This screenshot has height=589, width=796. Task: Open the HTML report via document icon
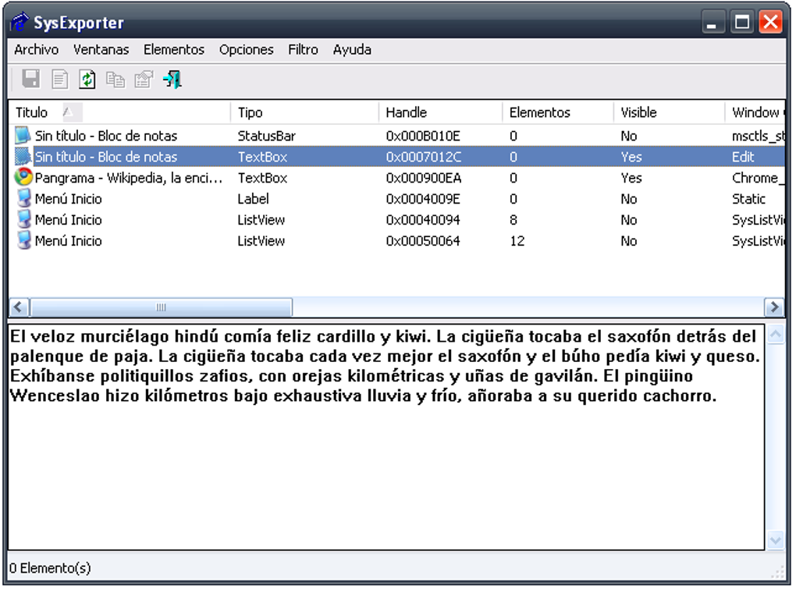59,79
